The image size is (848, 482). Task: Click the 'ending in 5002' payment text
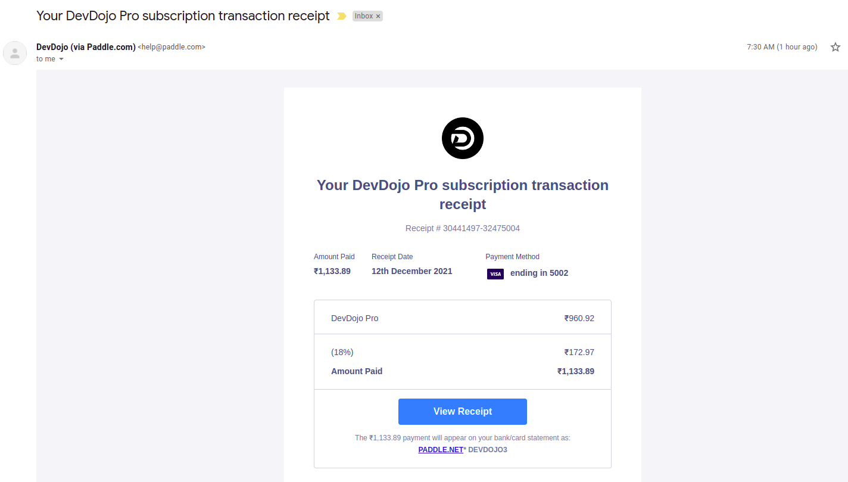pyautogui.click(x=539, y=273)
